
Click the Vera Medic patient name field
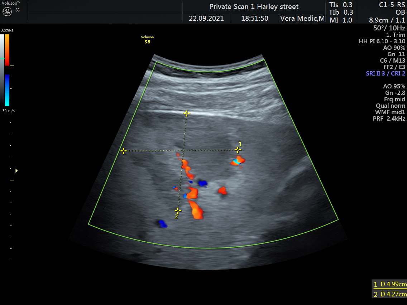[302, 18]
